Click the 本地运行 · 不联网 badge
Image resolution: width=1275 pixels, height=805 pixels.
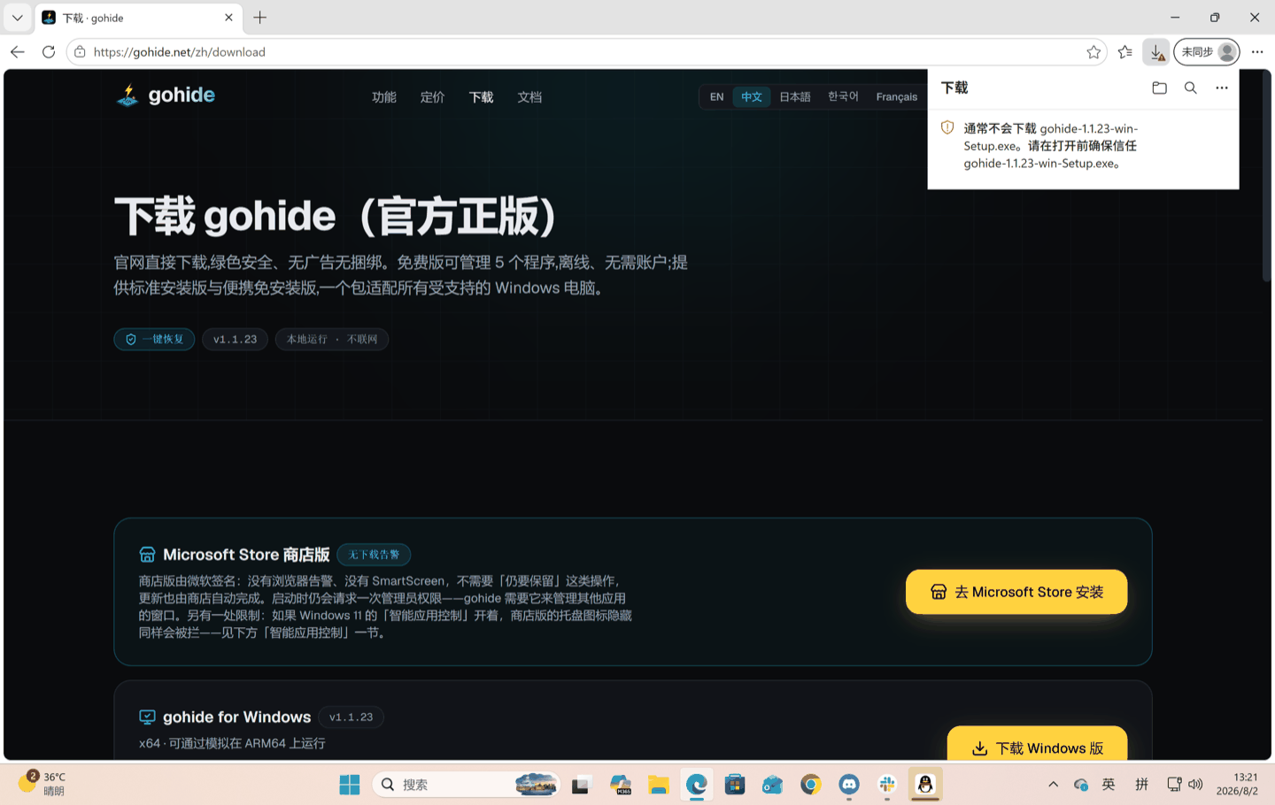(x=332, y=339)
